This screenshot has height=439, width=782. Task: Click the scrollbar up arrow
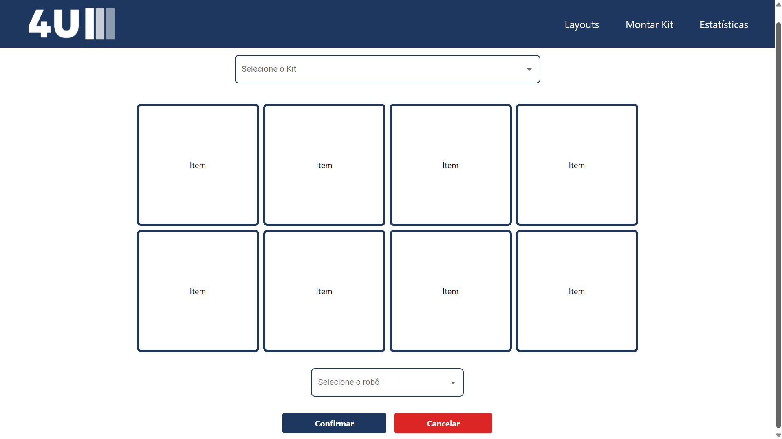(x=778, y=4)
